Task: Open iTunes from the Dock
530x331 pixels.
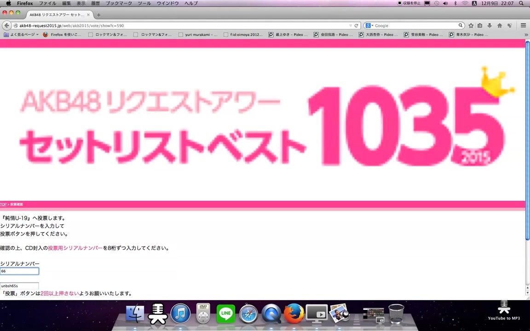Action: 180,314
